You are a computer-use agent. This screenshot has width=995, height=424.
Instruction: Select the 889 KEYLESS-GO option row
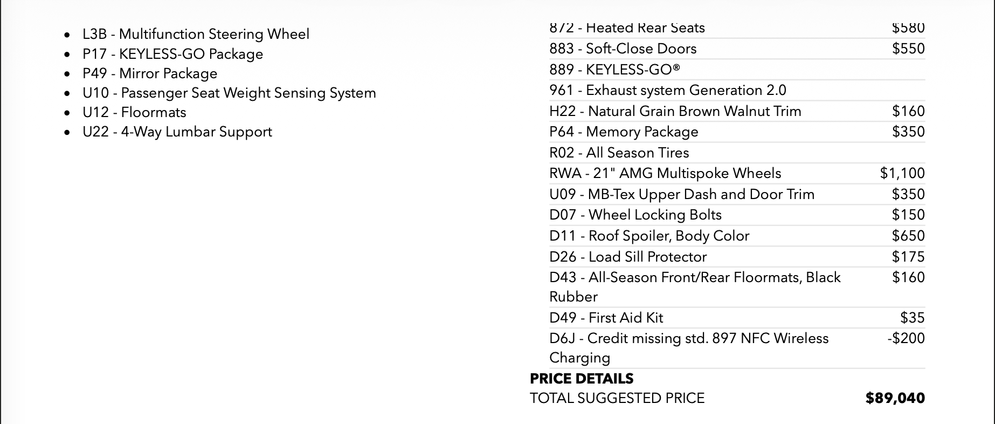pos(737,70)
